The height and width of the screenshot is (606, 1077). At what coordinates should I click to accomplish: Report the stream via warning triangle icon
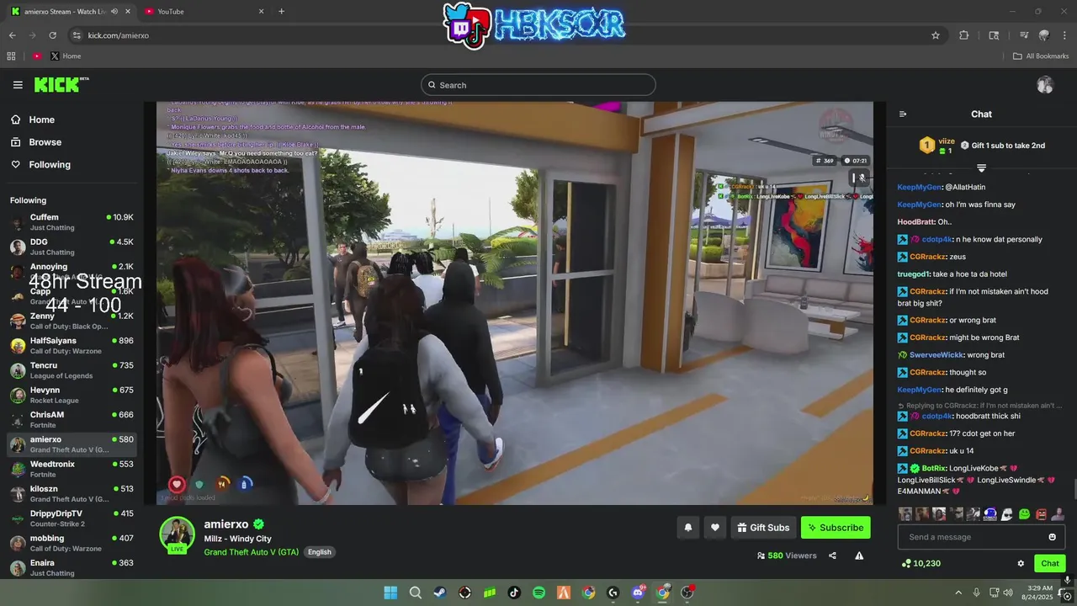click(859, 555)
